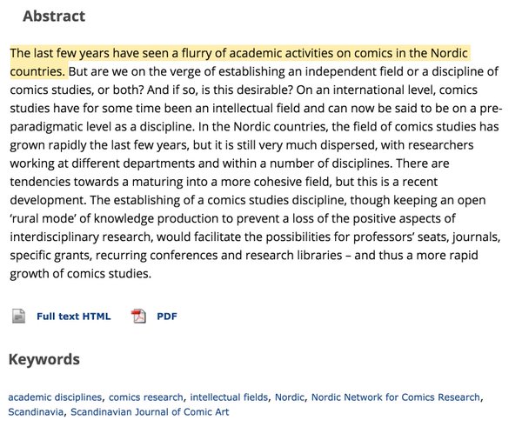
Task: Open the 'comics research' keyword link
Action: click(146, 397)
